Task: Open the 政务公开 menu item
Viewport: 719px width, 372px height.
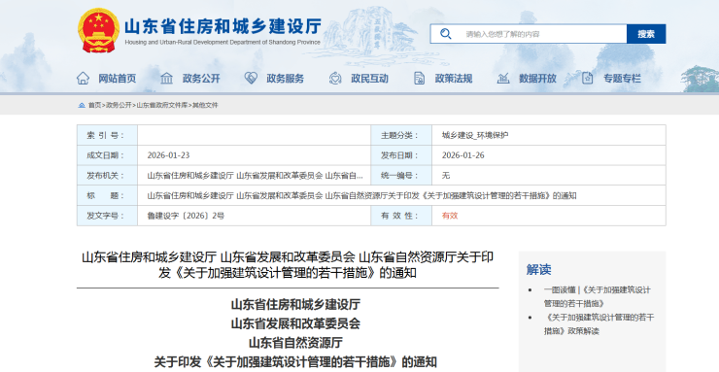Action: [201, 79]
